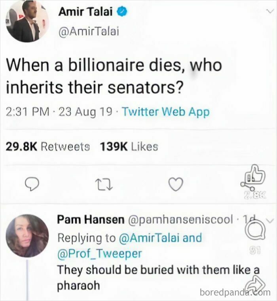This screenshot has width=277, height=301.
Task: Click the @Prof_Tweeper mention in the reply
Action: pyautogui.click(x=99, y=254)
